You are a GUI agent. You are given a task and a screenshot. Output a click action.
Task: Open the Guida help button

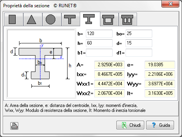tap(160, 125)
